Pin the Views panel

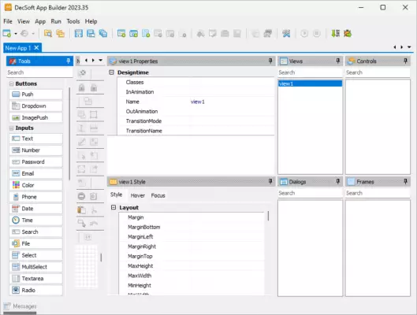(x=338, y=61)
